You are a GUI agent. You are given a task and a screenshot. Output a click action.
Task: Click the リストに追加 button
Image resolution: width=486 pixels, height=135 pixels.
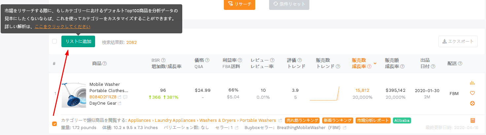tap(78, 42)
